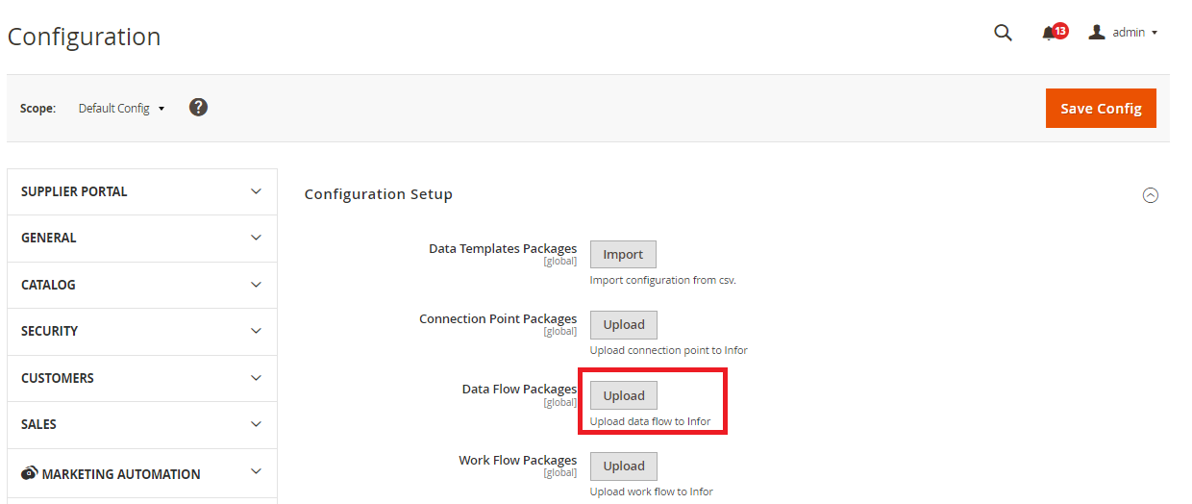Expand the MARKETING AUTOMATION section
This screenshot has width=1192, height=504.
(x=142, y=473)
